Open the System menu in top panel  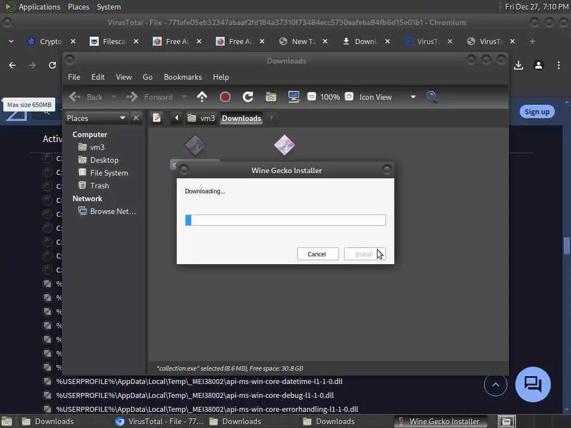tap(109, 7)
